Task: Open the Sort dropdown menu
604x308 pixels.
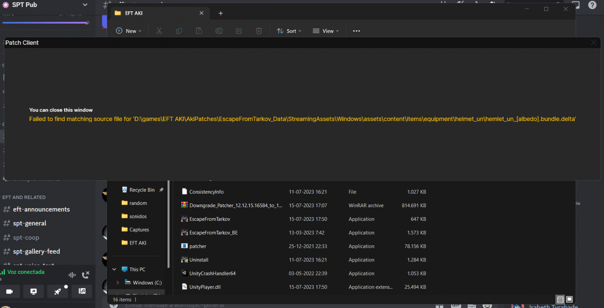Action: pos(289,31)
